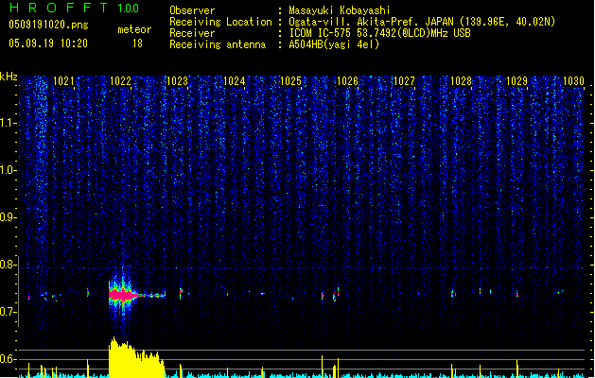Click the yellow power peak below 1022
595x378 pixels.
[x=134, y=357]
